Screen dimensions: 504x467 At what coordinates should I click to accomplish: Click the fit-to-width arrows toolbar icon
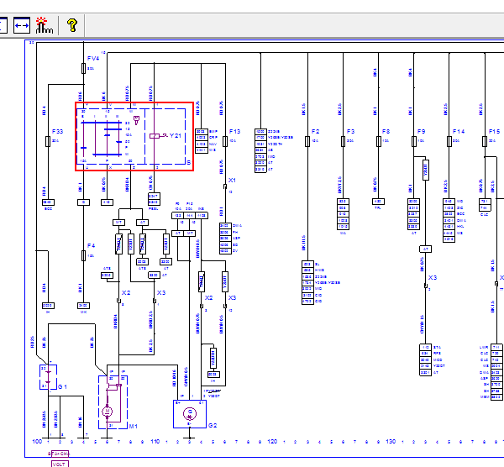coord(22,25)
